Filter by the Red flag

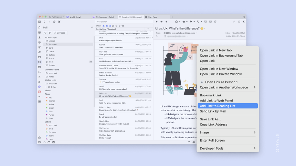tap(68, 97)
